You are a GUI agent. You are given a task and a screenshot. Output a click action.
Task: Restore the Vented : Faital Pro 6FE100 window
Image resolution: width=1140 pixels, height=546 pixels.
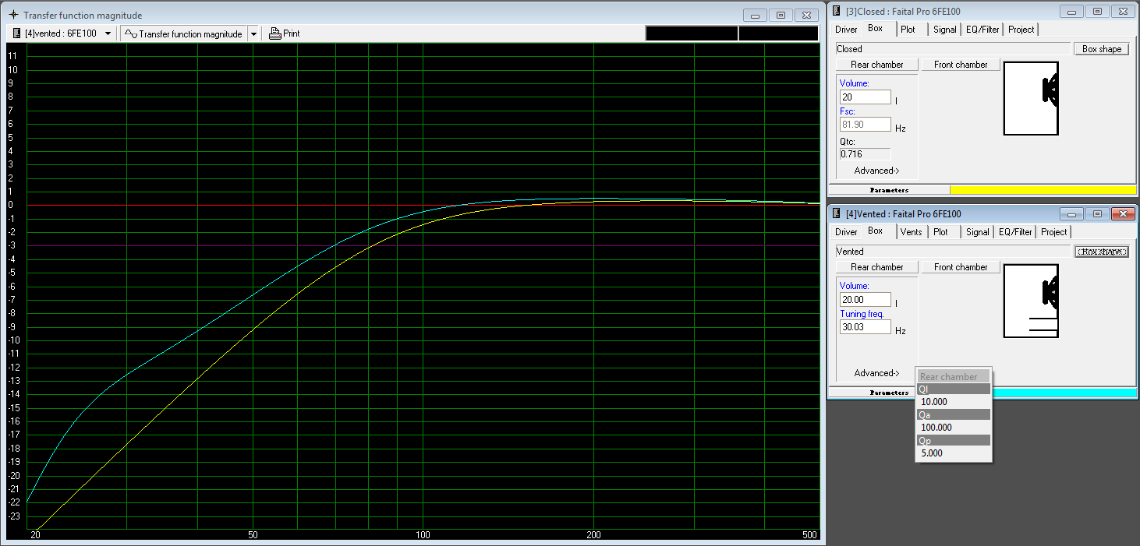coord(1096,214)
